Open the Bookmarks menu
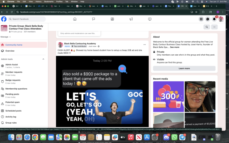 [x=49, y=2]
